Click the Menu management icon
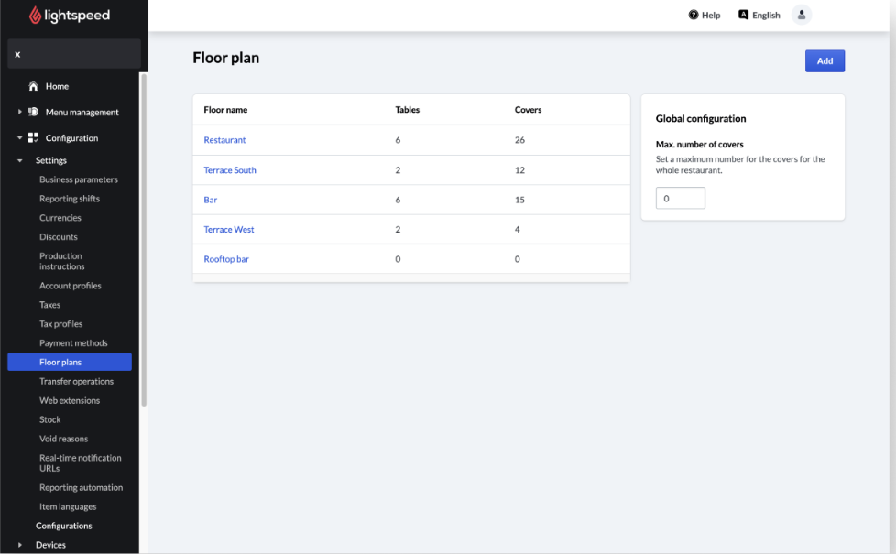Image resolution: width=896 pixels, height=554 pixels. (x=34, y=113)
